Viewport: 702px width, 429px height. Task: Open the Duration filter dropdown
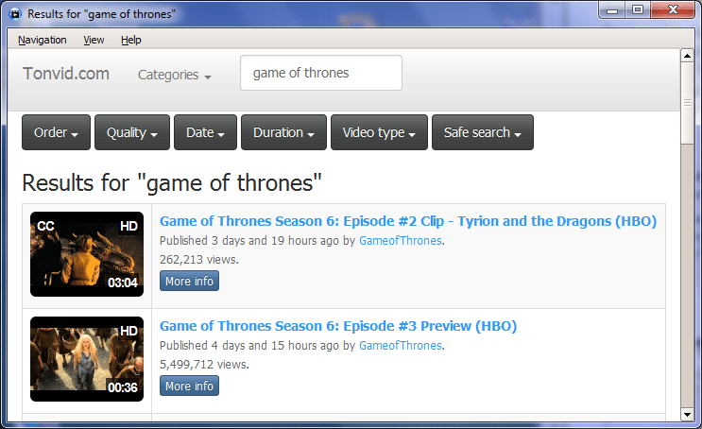click(x=283, y=132)
